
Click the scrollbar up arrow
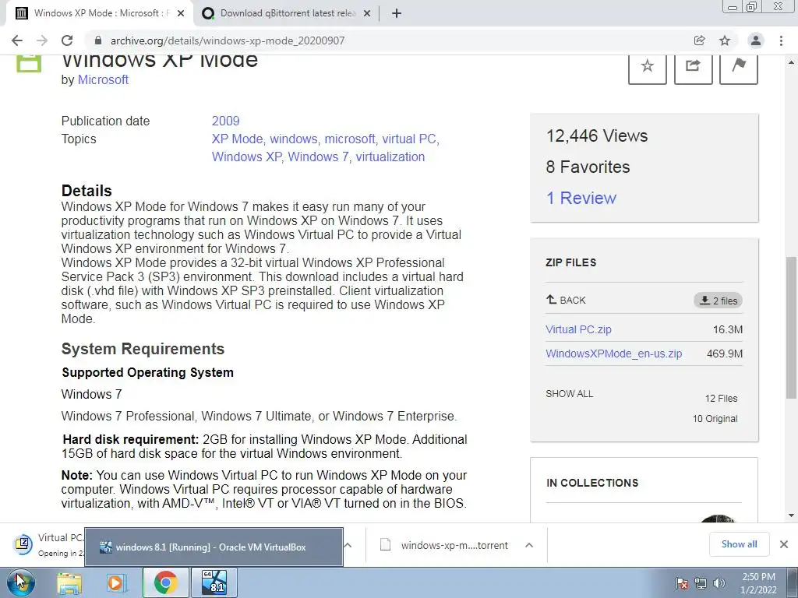click(791, 62)
